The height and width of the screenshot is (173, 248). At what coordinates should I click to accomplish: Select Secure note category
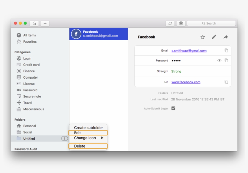tap(32, 96)
